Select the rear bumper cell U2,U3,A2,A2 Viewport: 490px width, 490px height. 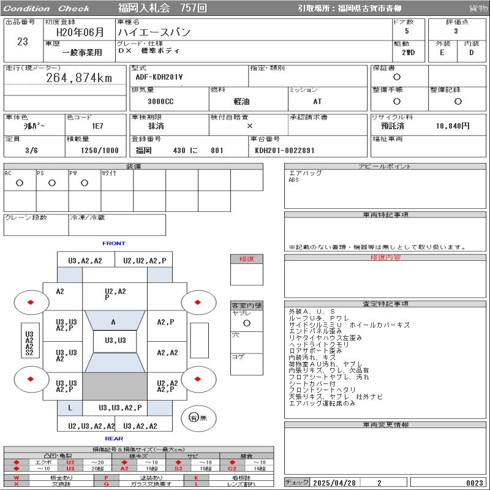tap(86, 425)
